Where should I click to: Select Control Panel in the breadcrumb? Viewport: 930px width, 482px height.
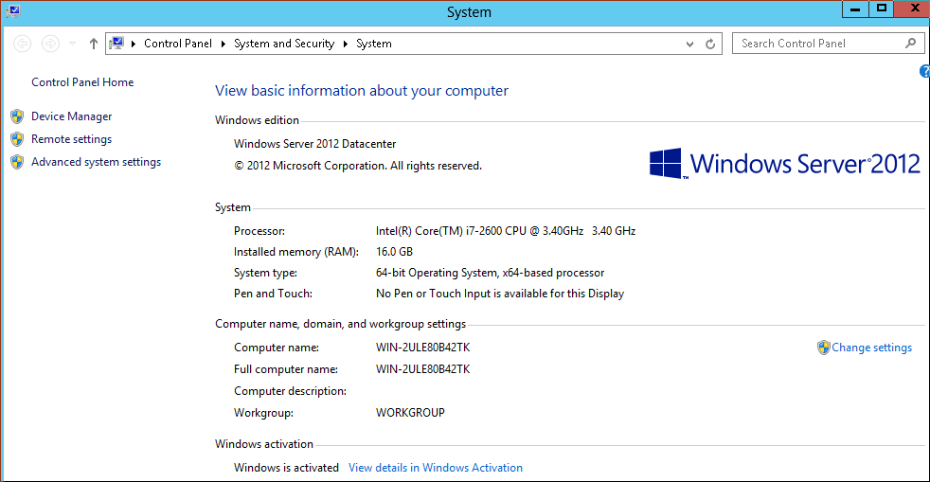pos(178,44)
